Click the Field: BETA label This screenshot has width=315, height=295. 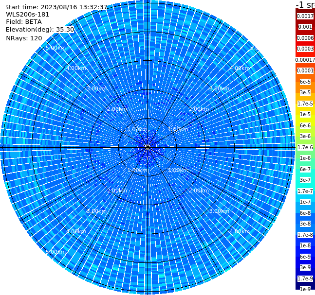click(24, 22)
